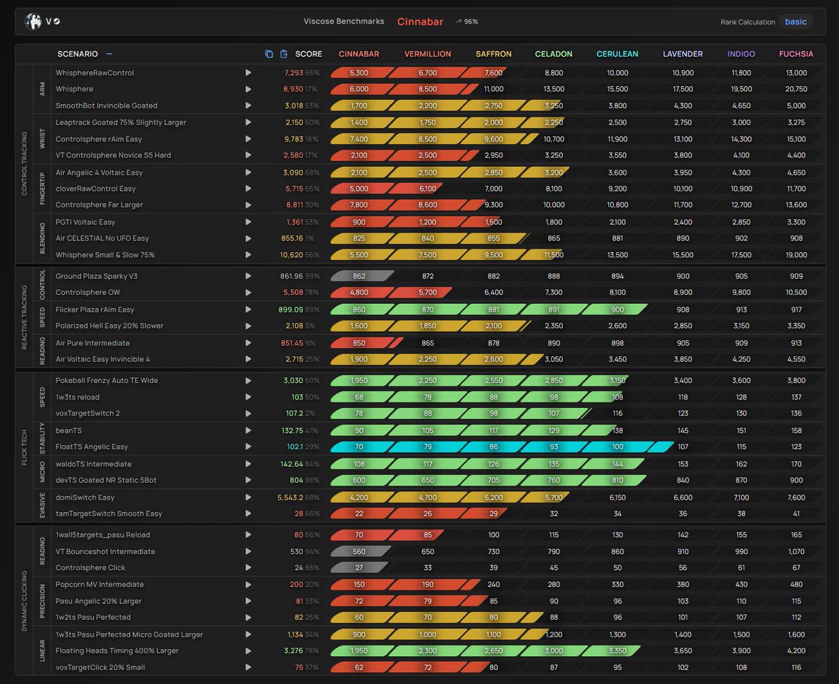Select the CINNABAR column header
This screenshot has width=839, height=684.
click(359, 54)
